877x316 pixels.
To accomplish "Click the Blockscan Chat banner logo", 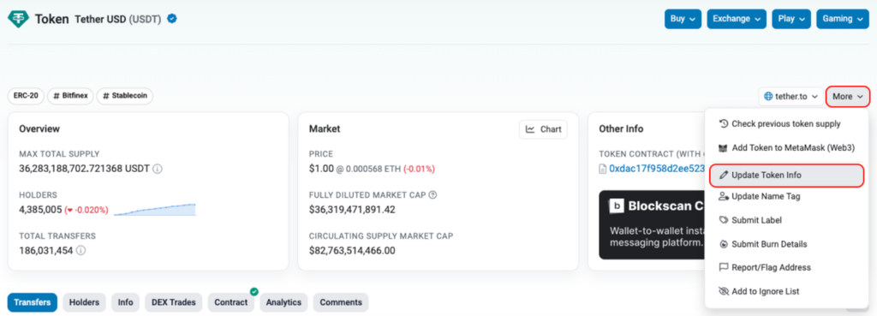I will point(616,206).
